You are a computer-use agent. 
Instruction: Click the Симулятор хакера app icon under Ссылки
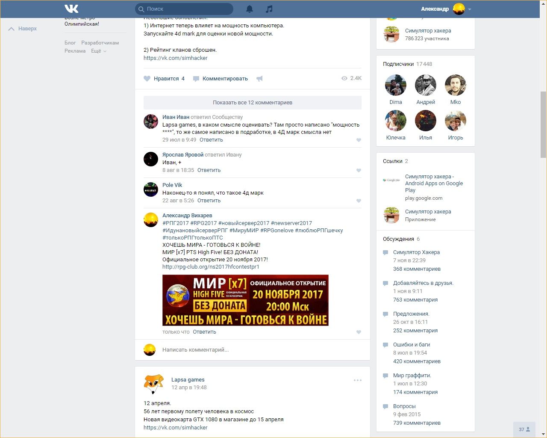(x=391, y=215)
